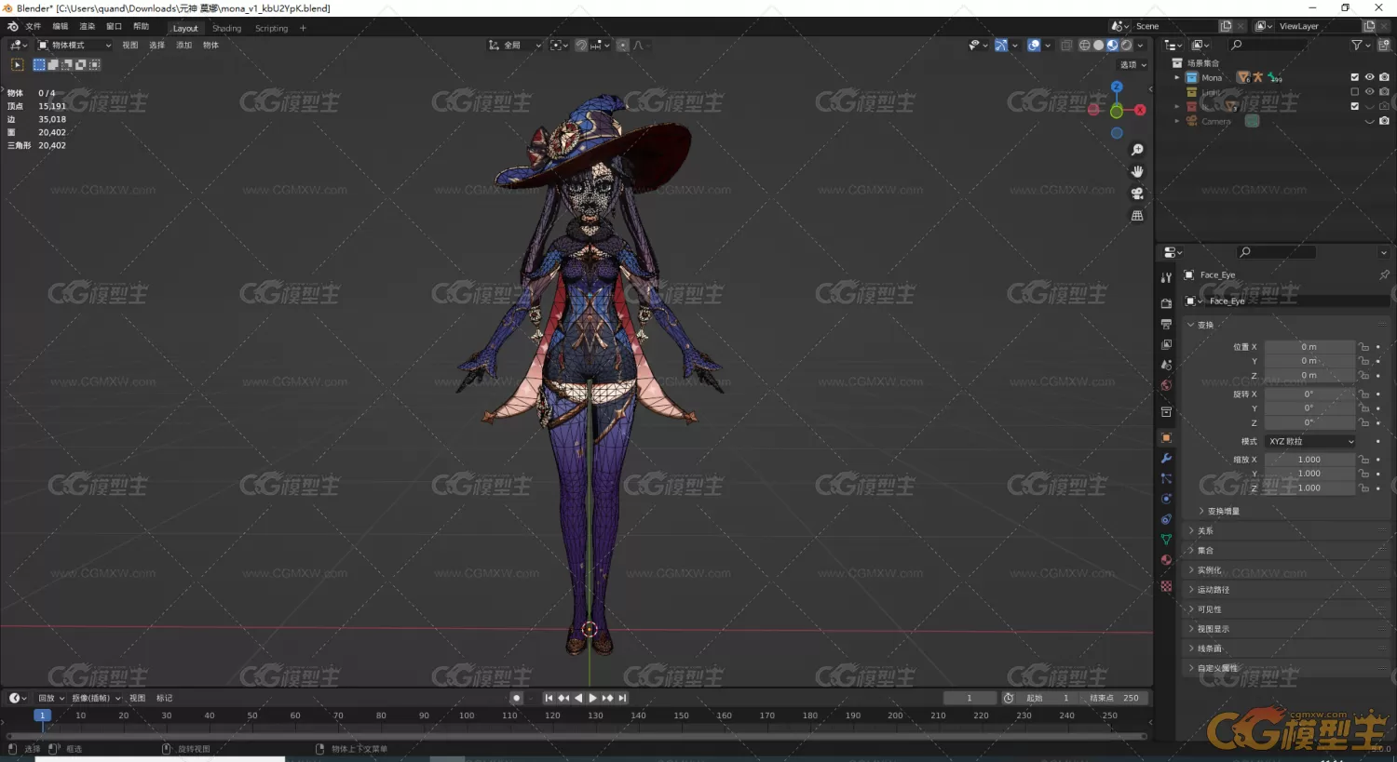The height and width of the screenshot is (762, 1397).
Task: Open the Output properties tab
Action: click(x=1166, y=324)
